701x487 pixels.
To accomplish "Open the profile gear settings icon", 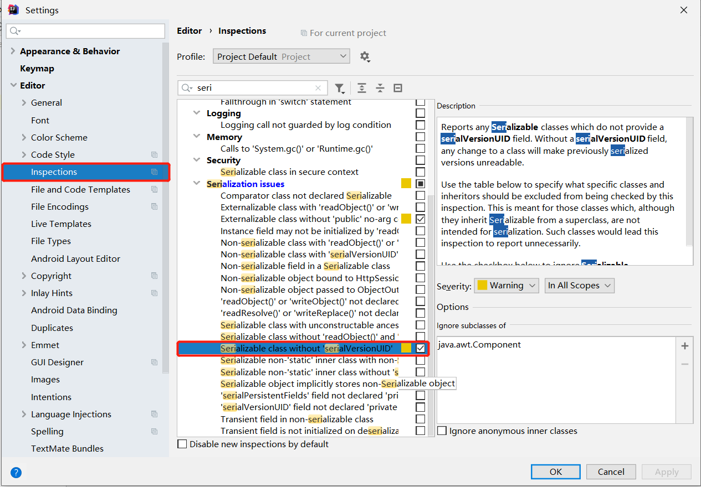I will 365,56.
